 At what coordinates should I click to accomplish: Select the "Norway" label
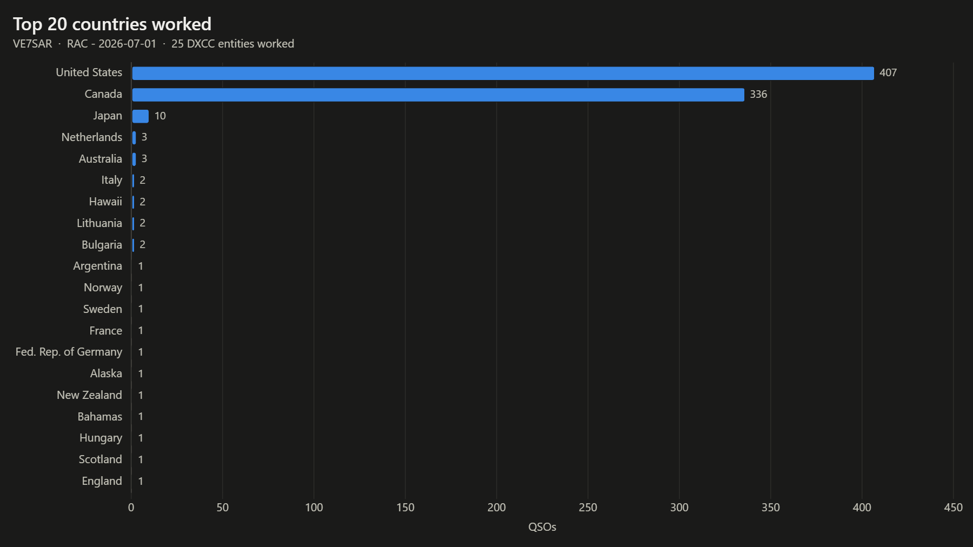click(103, 288)
